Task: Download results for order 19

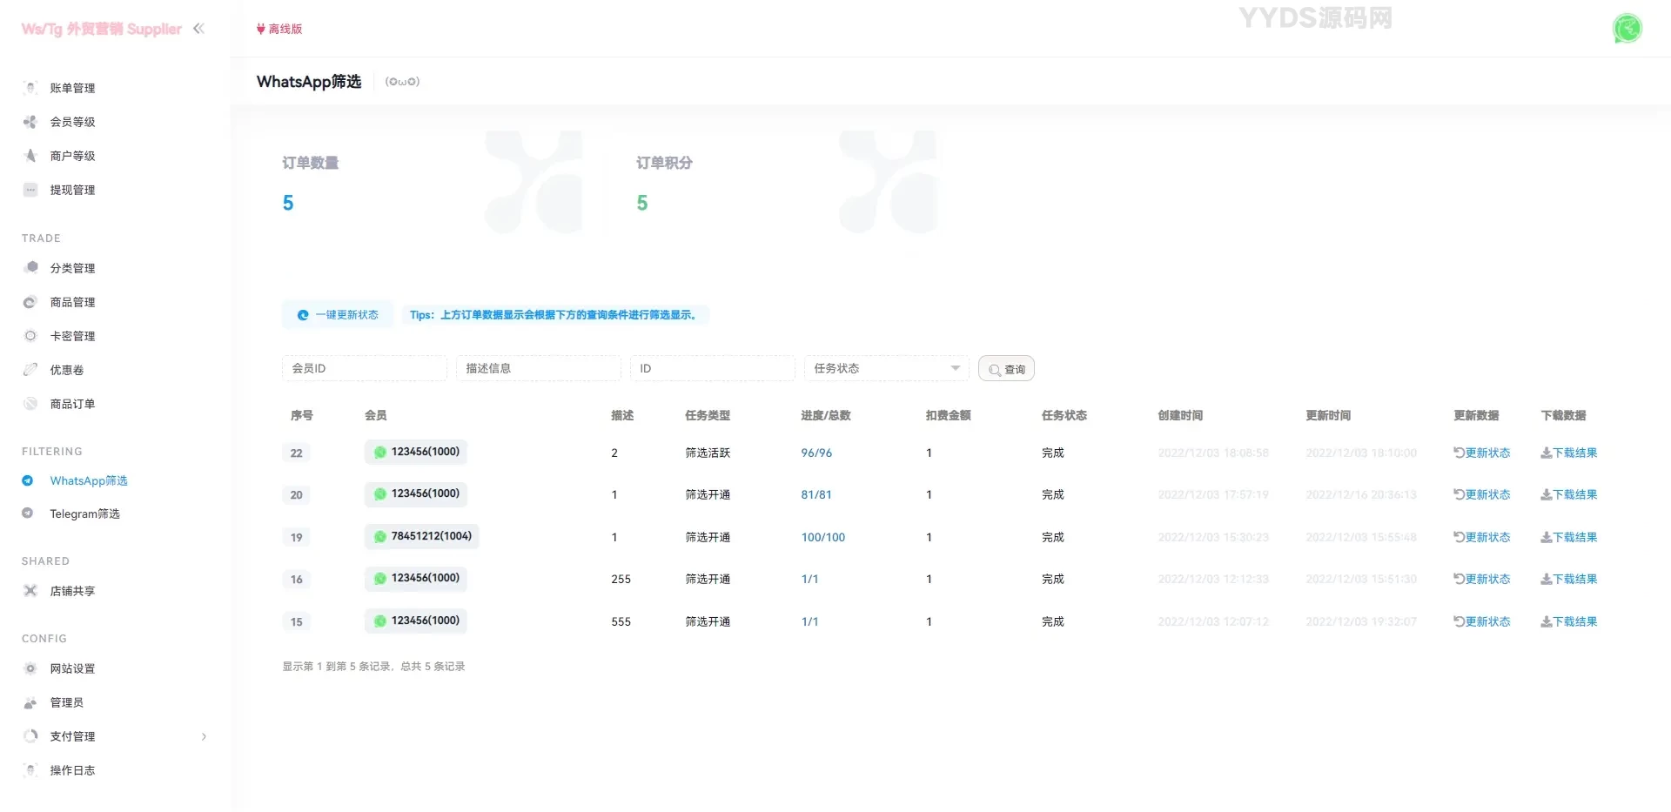Action: pyautogui.click(x=1568, y=537)
